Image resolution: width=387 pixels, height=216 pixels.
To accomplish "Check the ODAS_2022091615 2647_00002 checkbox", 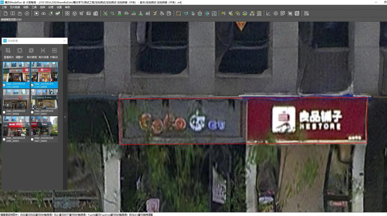I will pos(32,139).
